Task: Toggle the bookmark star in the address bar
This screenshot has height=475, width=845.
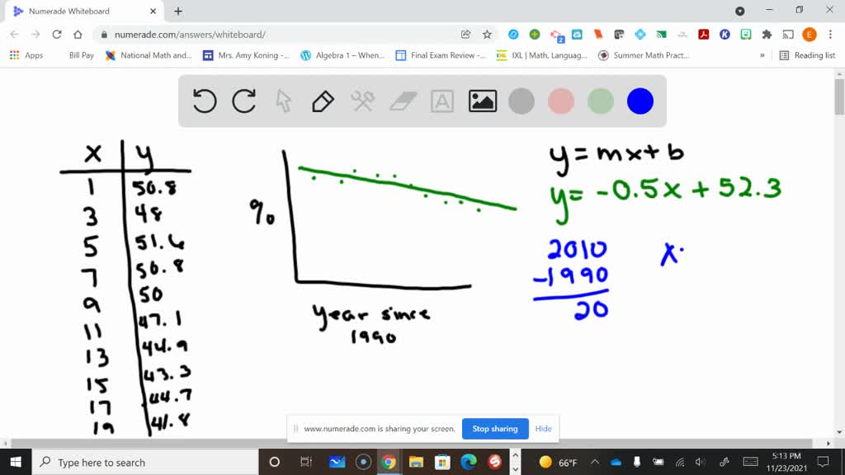Action: tap(487, 35)
